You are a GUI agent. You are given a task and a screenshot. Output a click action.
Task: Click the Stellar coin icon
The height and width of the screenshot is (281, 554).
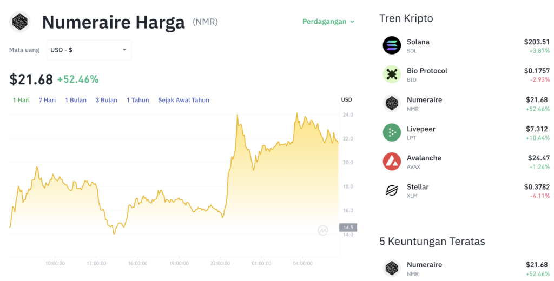pos(392,190)
